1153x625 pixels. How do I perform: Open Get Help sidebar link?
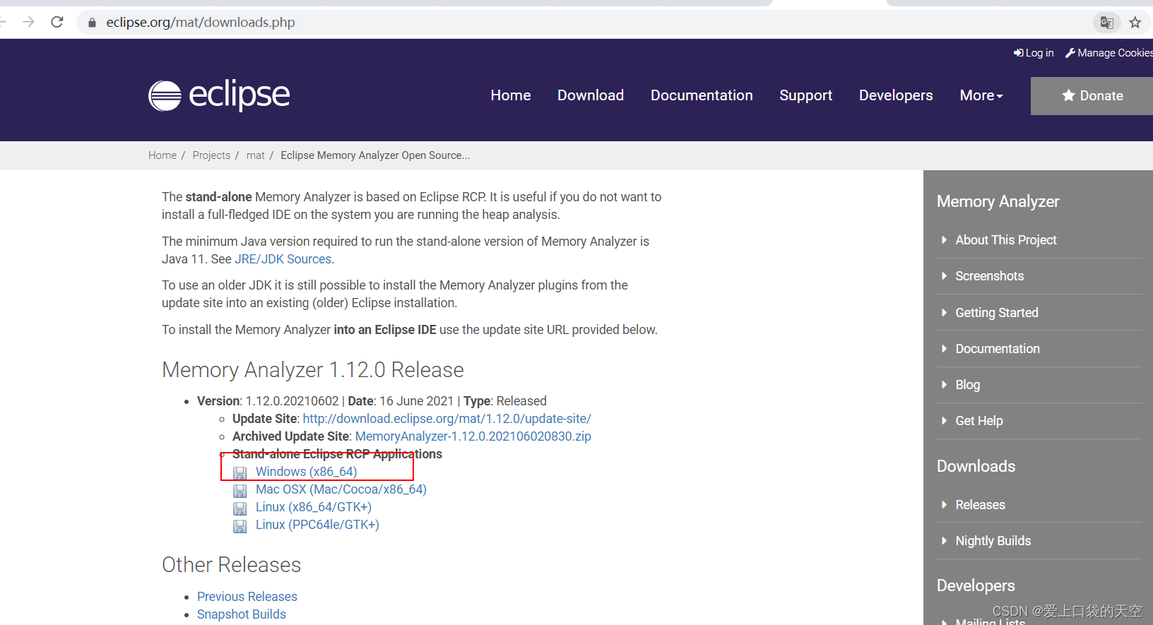click(978, 421)
